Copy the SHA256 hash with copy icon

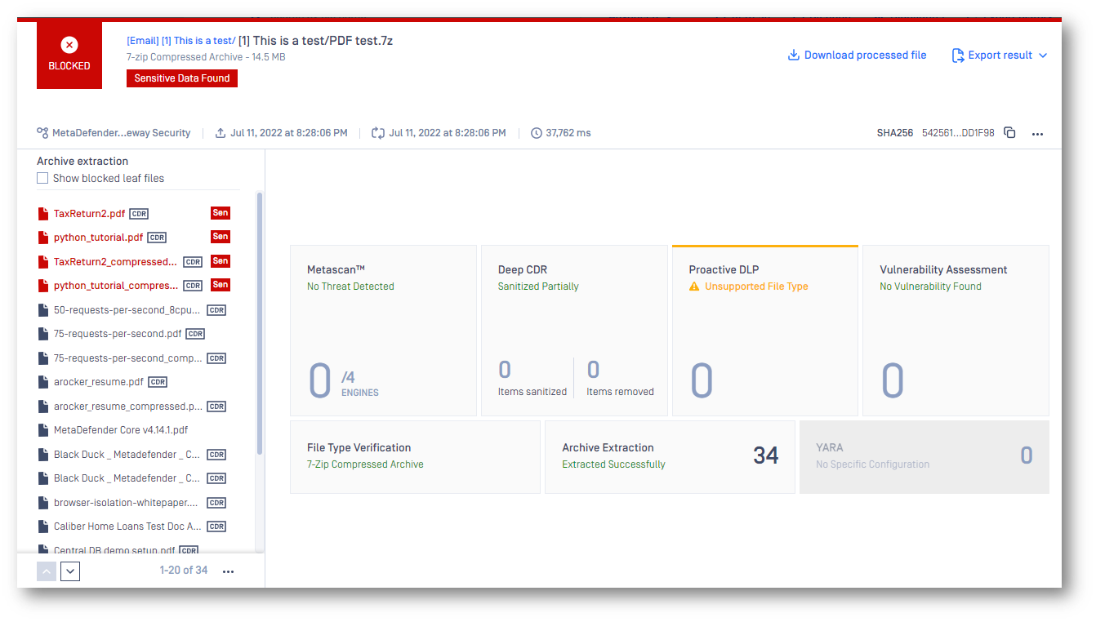pyautogui.click(x=1009, y=132)
